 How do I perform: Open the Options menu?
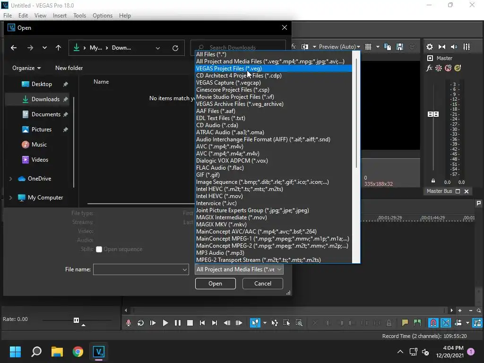coord(103,16)
